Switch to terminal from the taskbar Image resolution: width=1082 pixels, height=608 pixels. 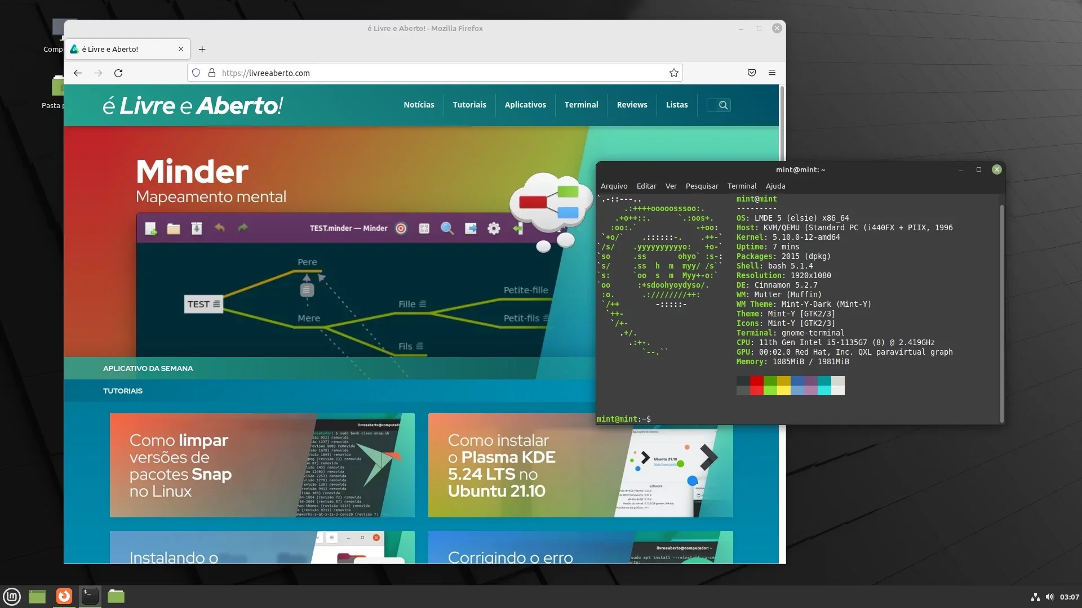click(x=90, y=597)
